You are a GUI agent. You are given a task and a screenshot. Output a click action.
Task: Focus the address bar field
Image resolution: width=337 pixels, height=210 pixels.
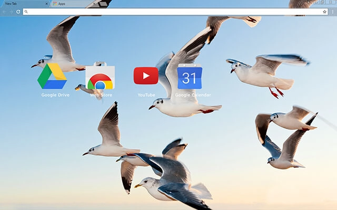(175, 12)
